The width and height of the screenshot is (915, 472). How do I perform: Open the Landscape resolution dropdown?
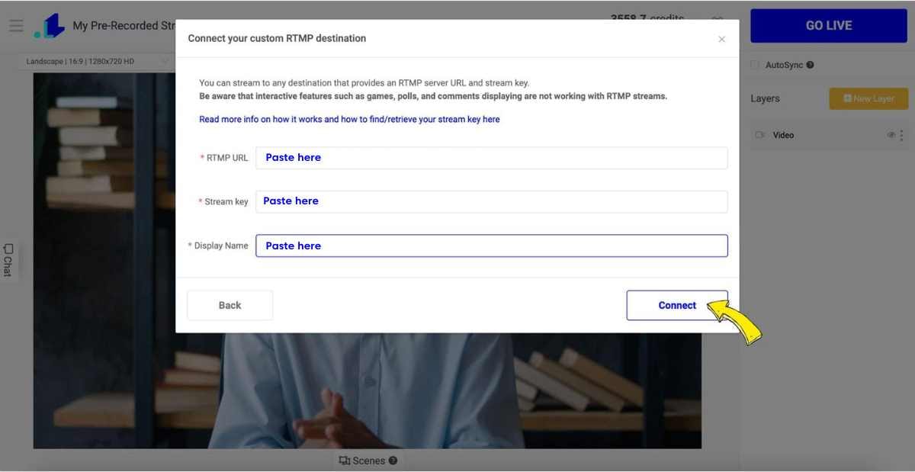point(98,61)
